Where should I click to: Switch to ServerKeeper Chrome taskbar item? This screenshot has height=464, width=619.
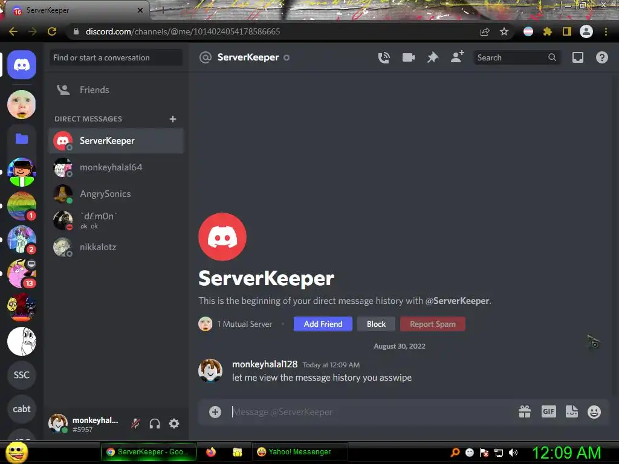pyautogui.click(x=149, y=452)
